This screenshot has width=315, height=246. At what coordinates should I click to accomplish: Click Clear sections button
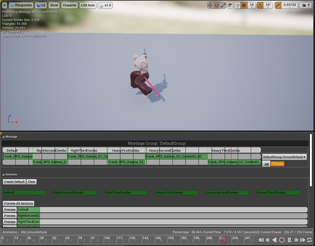coord(31,182)
